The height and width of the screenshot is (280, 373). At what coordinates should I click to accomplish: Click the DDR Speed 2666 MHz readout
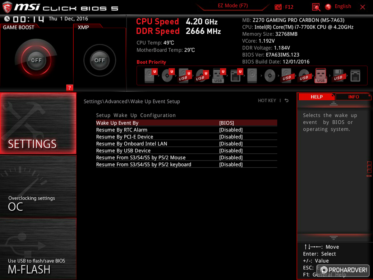point(178,31)
